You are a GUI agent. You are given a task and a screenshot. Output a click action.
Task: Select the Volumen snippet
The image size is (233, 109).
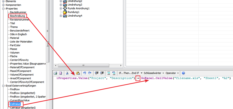coord(15,53)
